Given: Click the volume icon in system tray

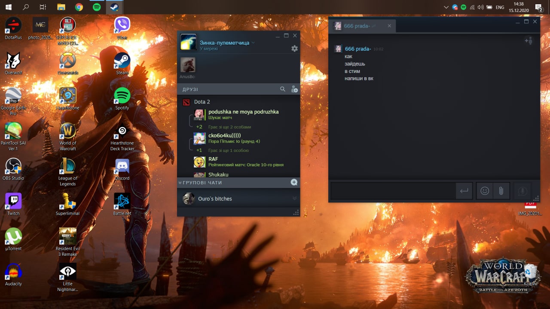Looking at the screenshot, I should tap(480, 7).
